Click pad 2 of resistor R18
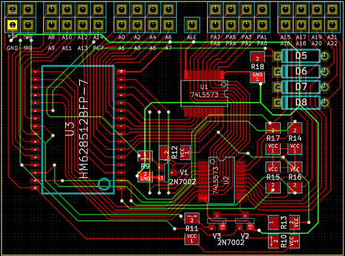345x256 pixels. point(257,58)
